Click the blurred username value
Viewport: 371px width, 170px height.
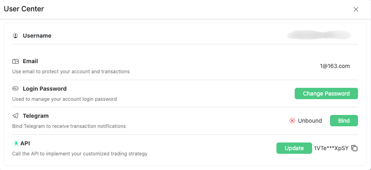pyautogui.click(x=319, y=36)
